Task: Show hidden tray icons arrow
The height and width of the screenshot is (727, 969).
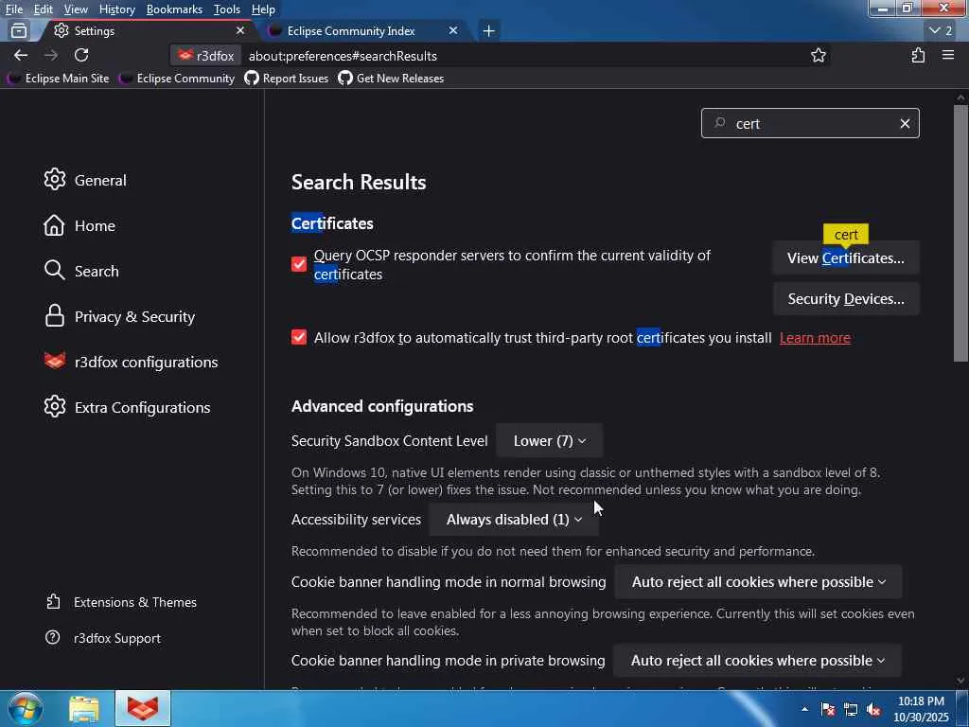Action: point(804,710)
